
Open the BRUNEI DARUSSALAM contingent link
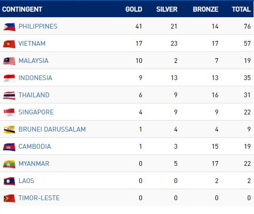tap(52, 129)
